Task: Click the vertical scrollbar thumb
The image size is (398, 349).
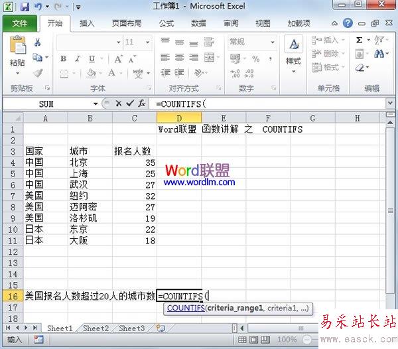Action: point(391,210)
